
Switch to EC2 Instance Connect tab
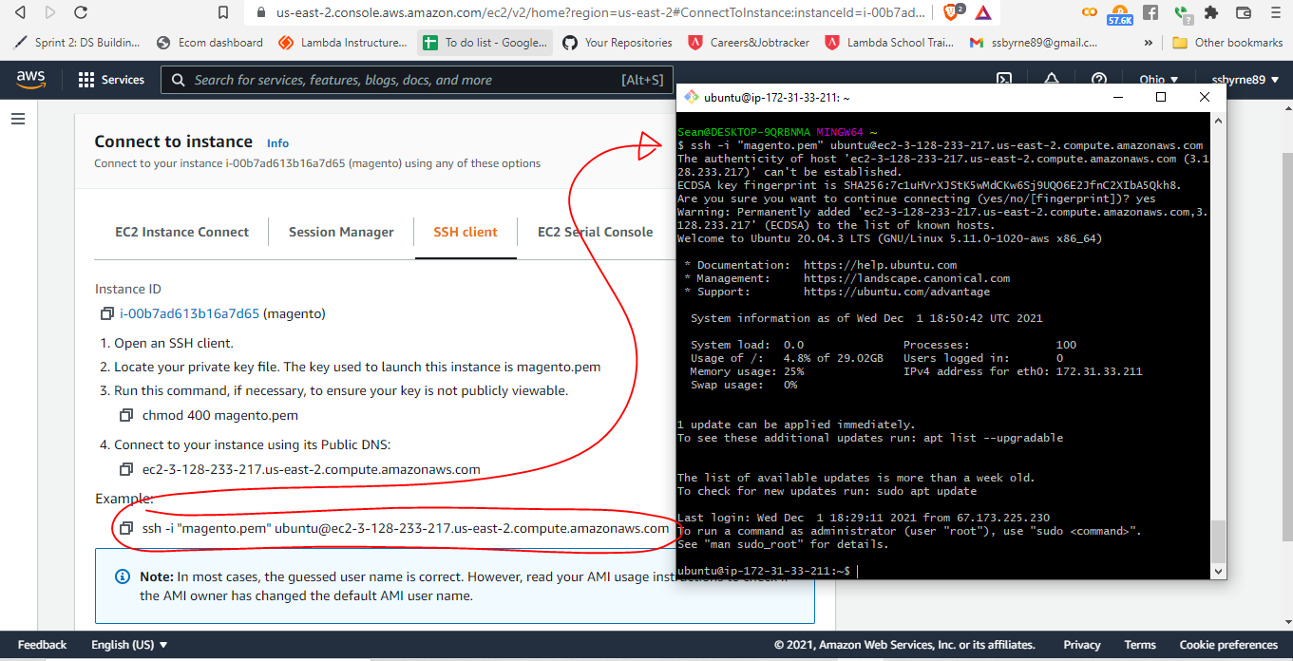pyautogui.click(x=182, y=232)
